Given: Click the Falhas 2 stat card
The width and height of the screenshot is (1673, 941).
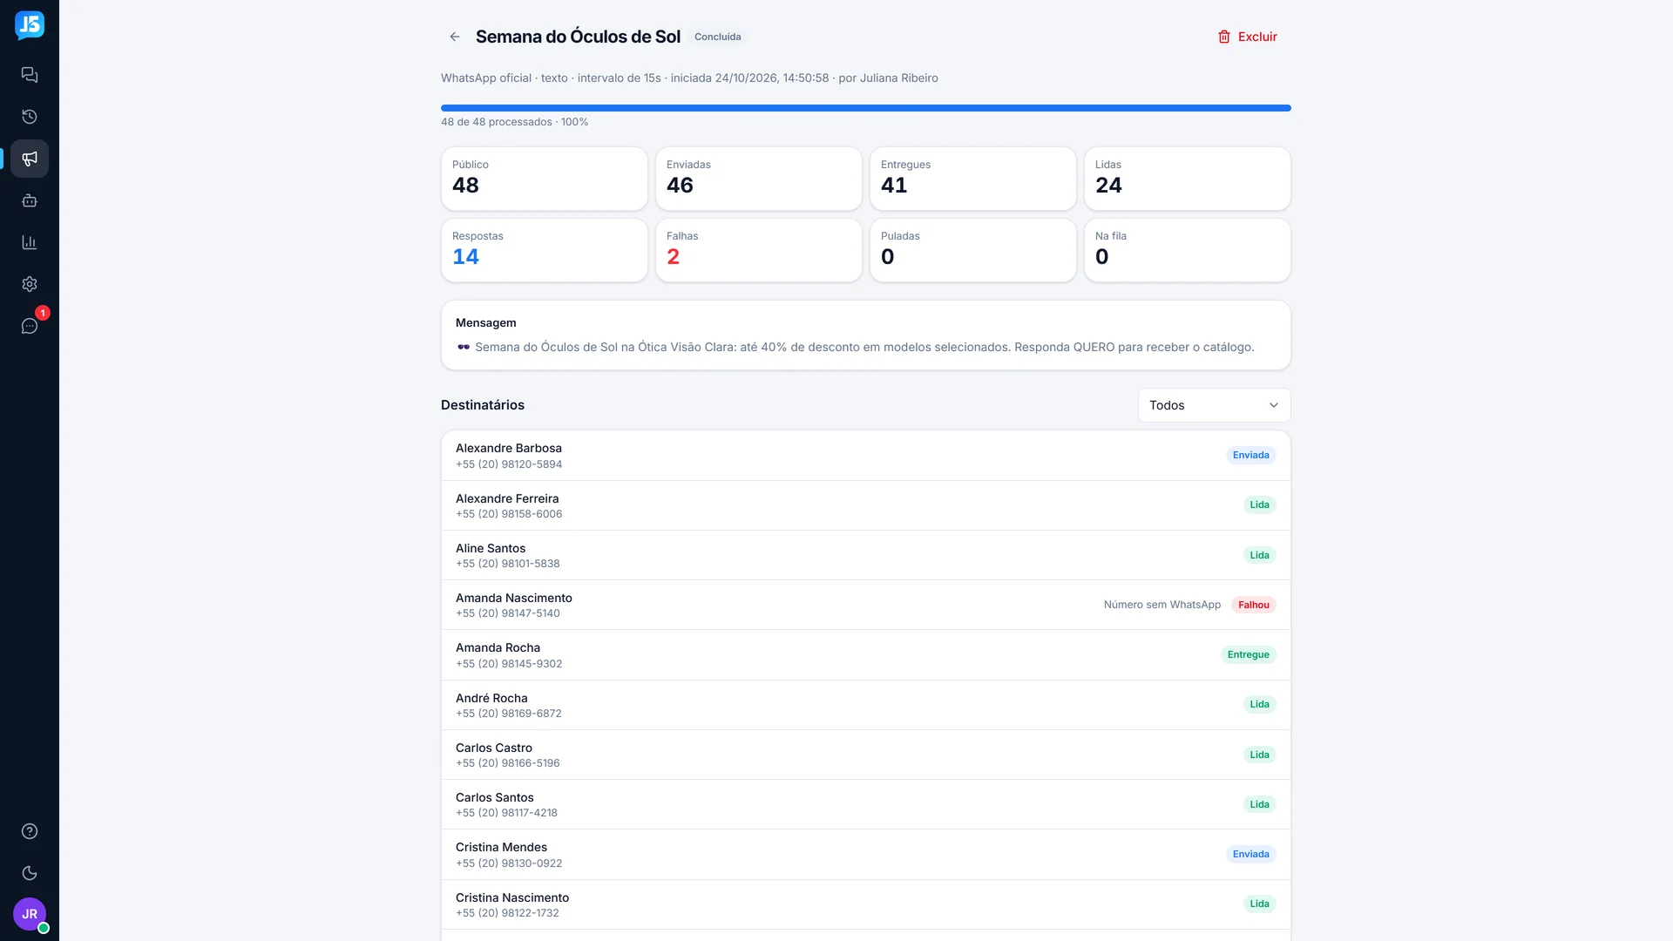Looking at the screenshot, I should point(759,250).
